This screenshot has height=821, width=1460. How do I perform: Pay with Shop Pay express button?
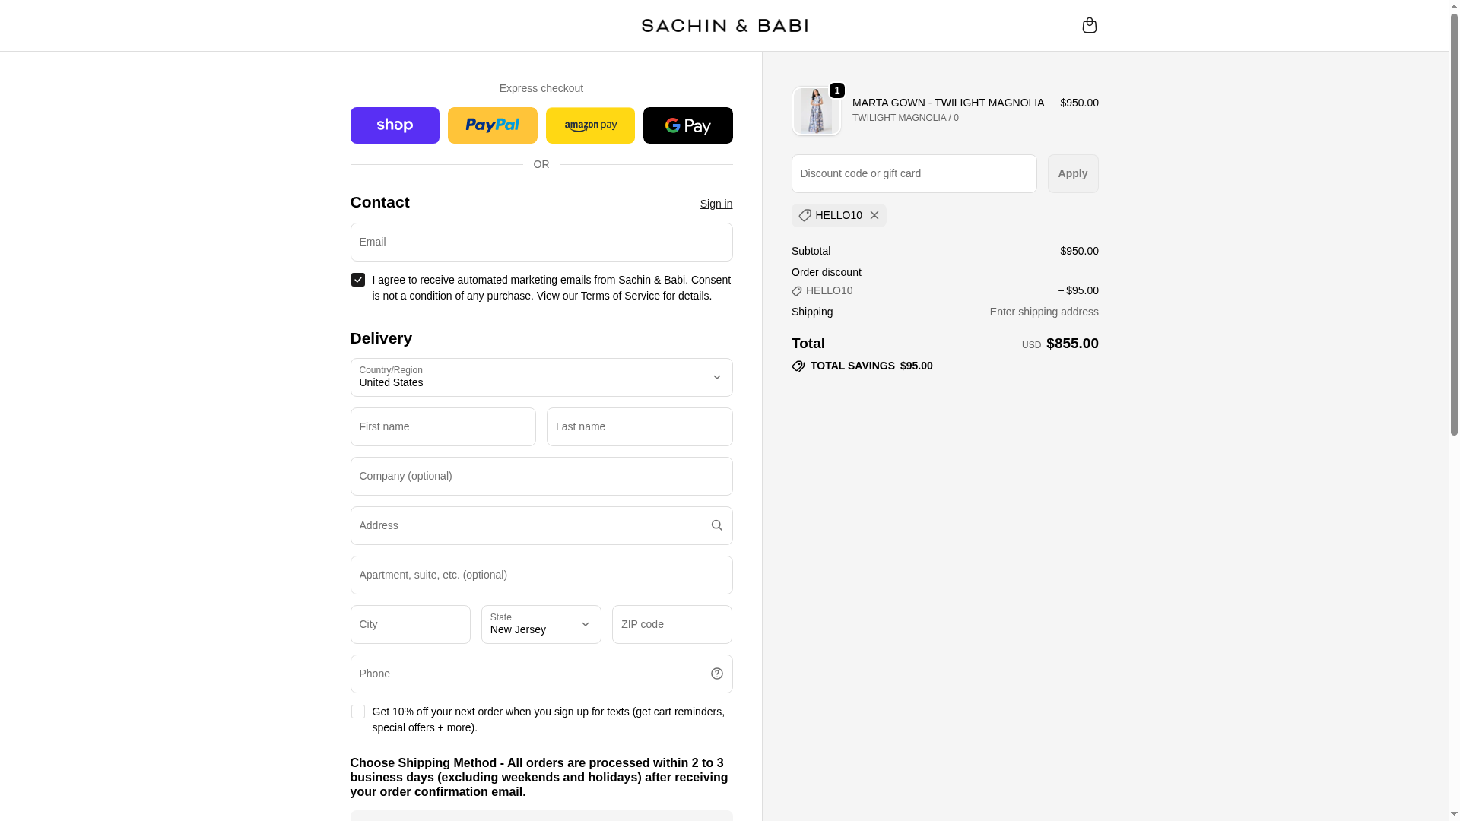click(x=395, y=125)
